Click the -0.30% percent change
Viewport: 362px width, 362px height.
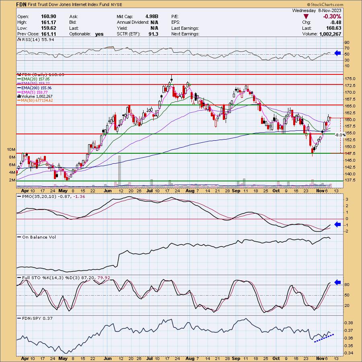tap(332, 16)
